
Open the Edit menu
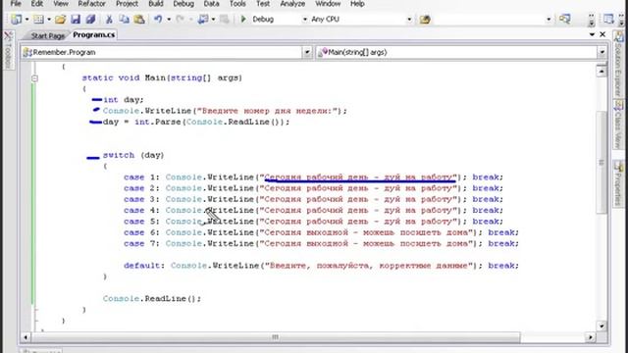[x=37, y=4]
